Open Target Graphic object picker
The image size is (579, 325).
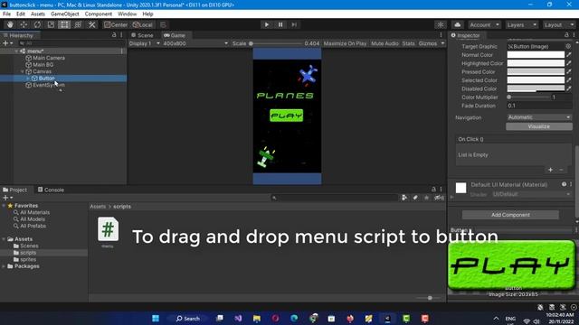pos(568,46)
